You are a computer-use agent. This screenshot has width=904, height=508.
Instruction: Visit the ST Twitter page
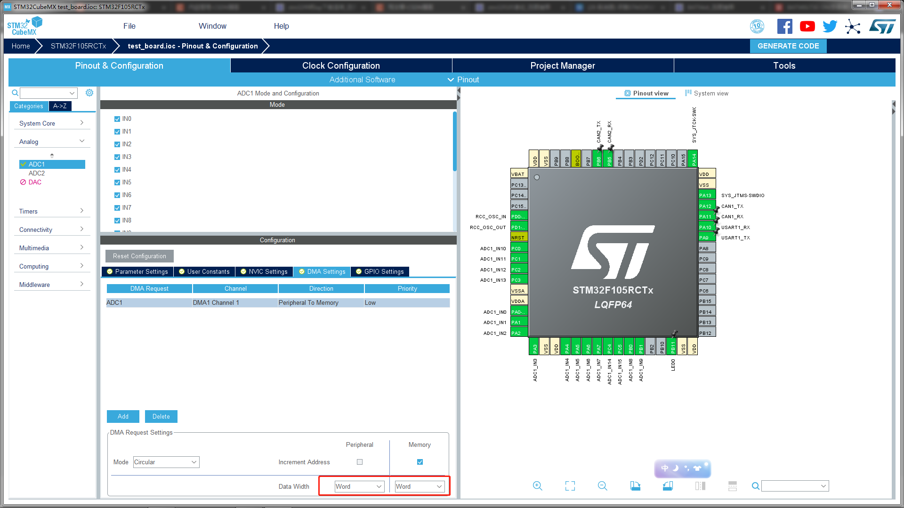[x=830, y=26]
